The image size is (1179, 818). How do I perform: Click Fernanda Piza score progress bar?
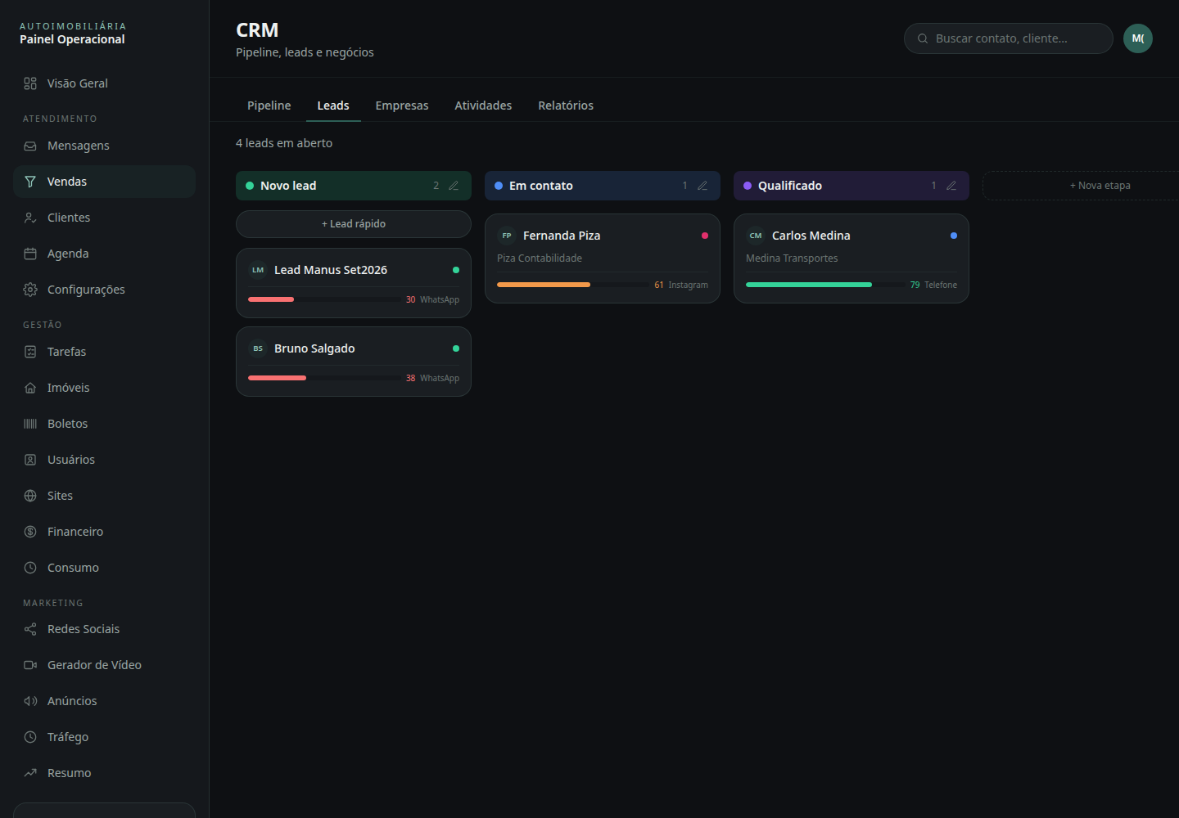tap(573, 285)
